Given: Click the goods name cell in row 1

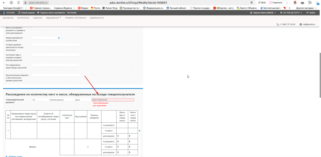Looking at the screenshot, I should click(x=23, y=131).
